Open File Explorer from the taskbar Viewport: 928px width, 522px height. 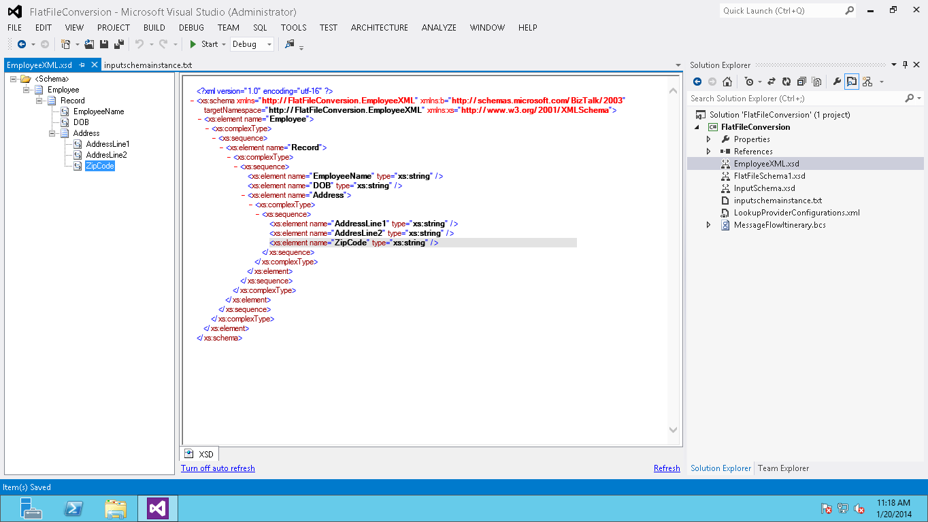pyautogui.click(x=116, y=508)
